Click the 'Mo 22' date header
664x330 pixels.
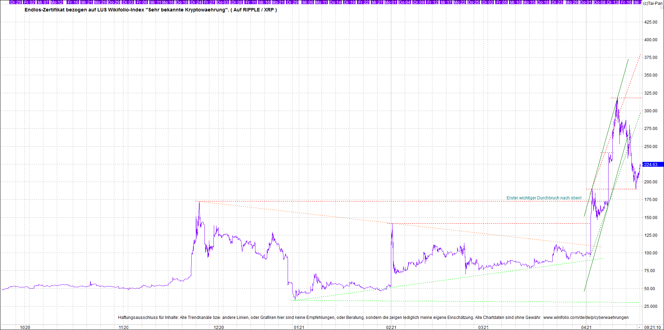459,2
